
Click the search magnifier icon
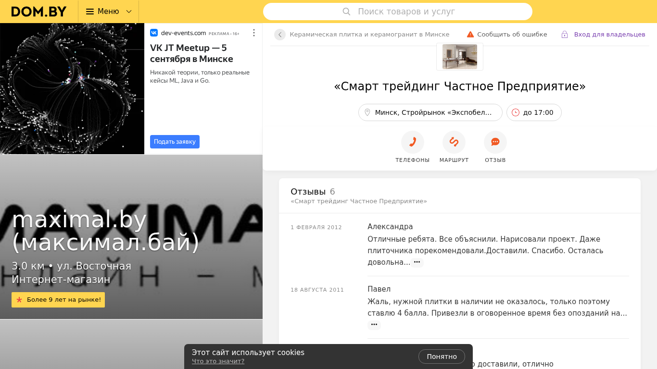(346, 12)
